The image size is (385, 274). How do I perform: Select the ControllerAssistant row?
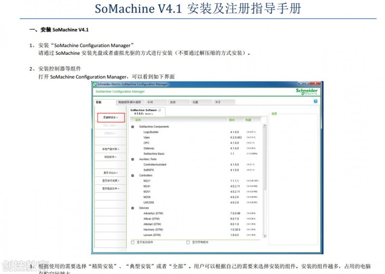point(196,164)
